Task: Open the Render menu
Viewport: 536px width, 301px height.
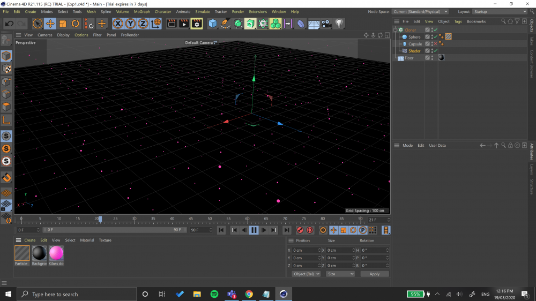Action: click(237, 12)
